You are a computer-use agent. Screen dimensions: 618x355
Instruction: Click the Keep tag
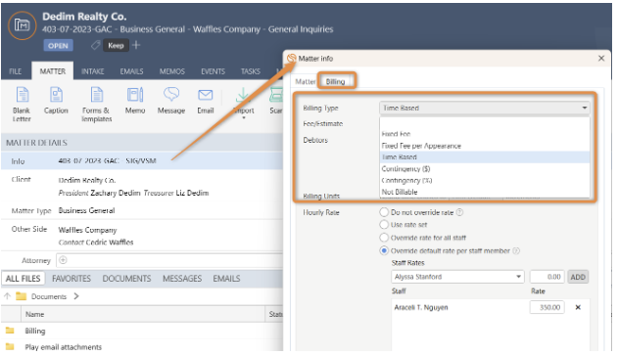point(116,46)
